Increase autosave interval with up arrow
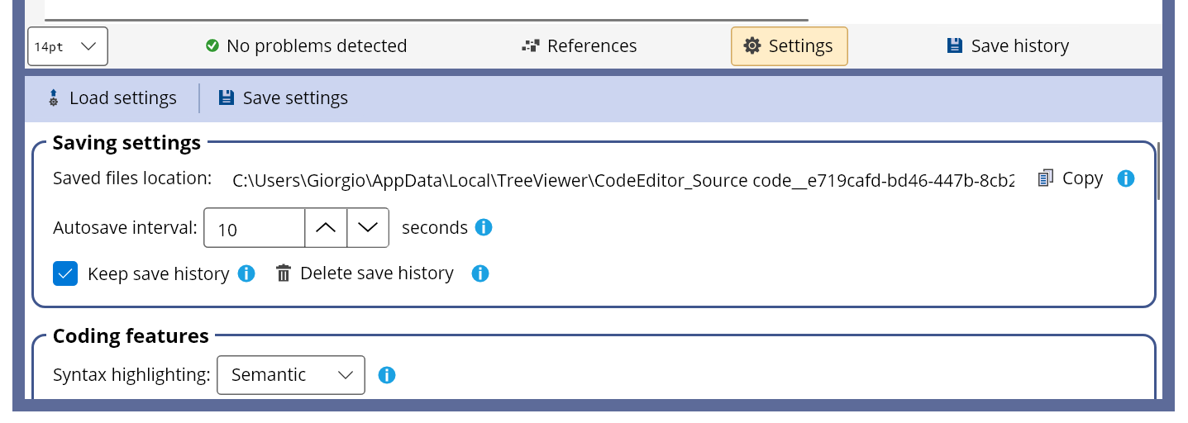 [326, 228]
